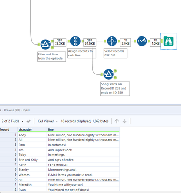The image size is (181, 193).
Task: Click the 'Select records 232-249' annotation
Action: click(115, 53)
